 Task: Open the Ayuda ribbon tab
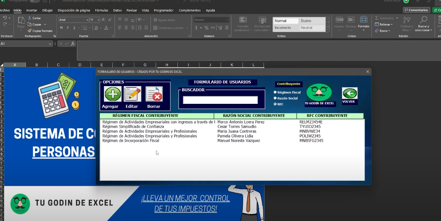tap(210, 10)
